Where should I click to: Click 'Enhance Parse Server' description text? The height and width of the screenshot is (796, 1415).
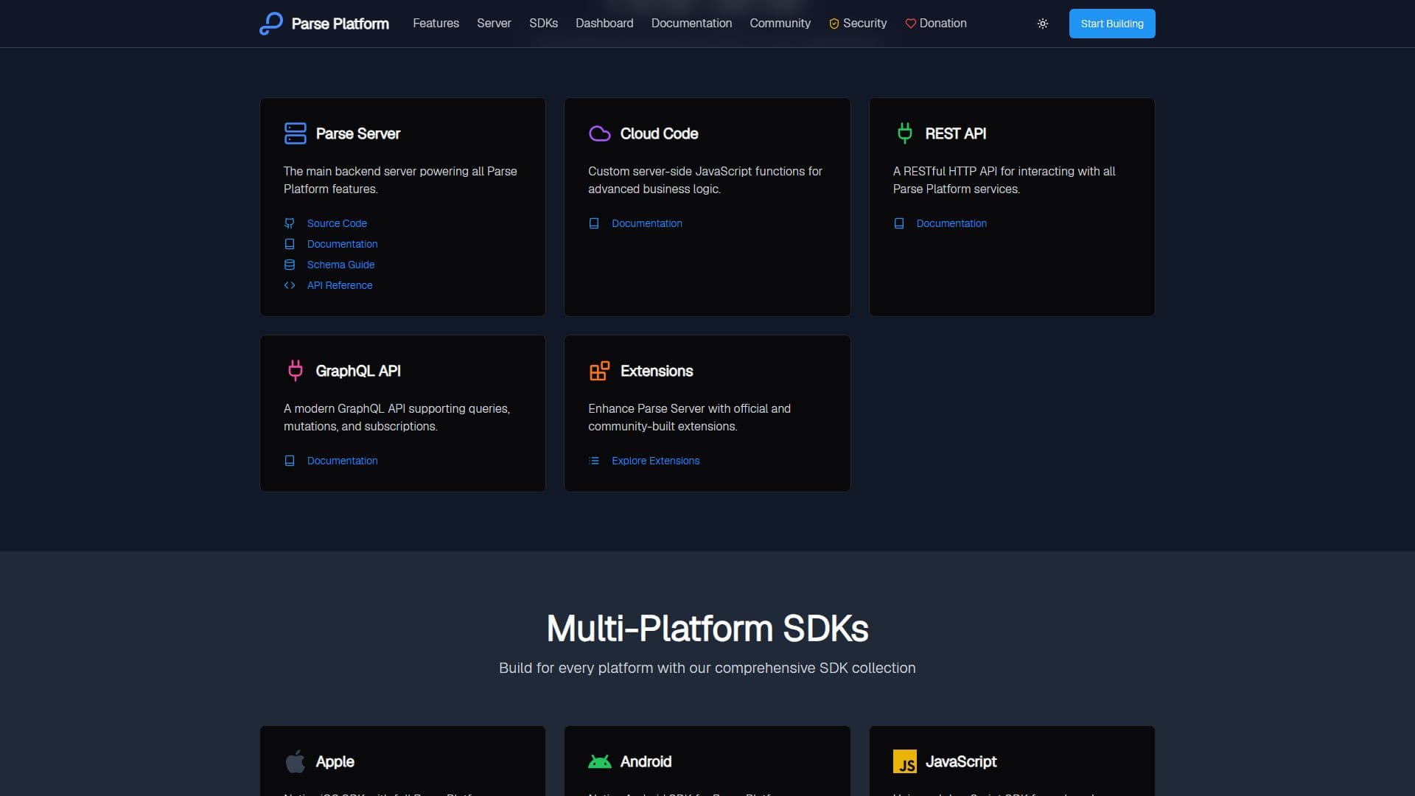(689, 417)
